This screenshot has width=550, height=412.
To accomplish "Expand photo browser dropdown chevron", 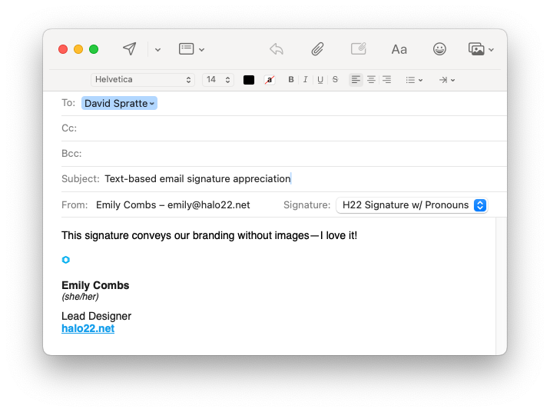I will click(x=492, y=50).
